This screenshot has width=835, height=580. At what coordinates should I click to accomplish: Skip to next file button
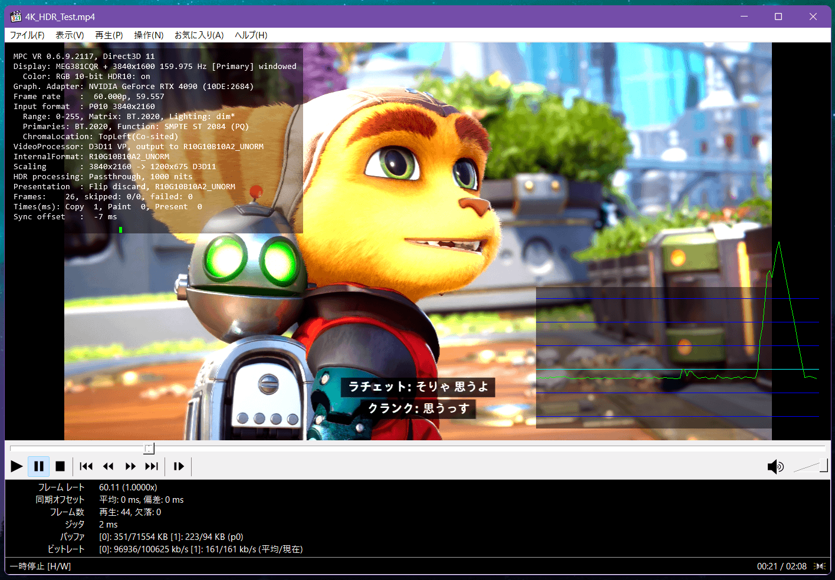coord(152,466)
